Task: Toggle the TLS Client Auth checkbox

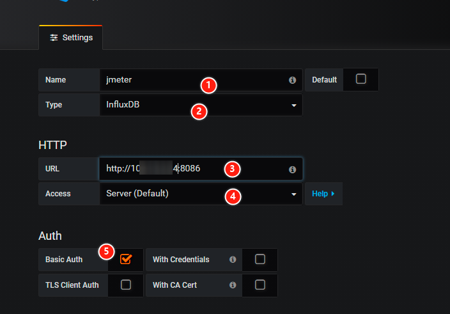Action: click(x=126, y=285)
